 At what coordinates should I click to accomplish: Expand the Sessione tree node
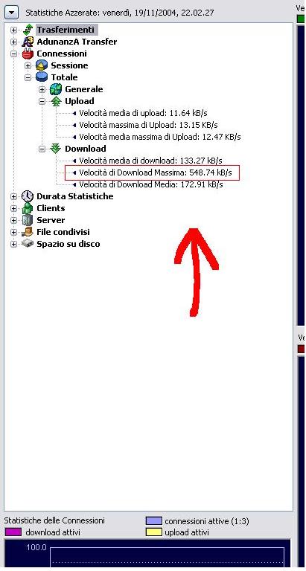tap(28, 66)
